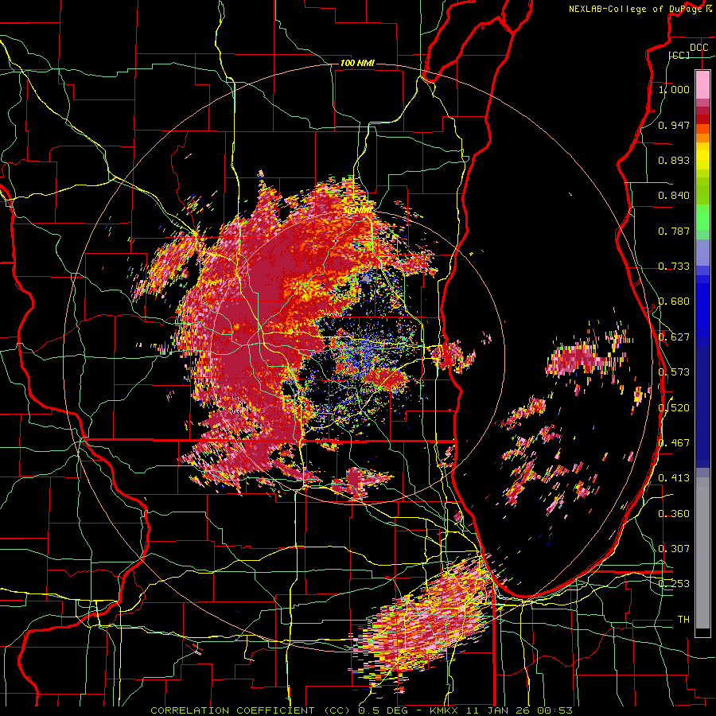Image resolution: width=716 pixels, height=716 pixels.
Task: Click the 0.733 scale value
Action: 674,267
